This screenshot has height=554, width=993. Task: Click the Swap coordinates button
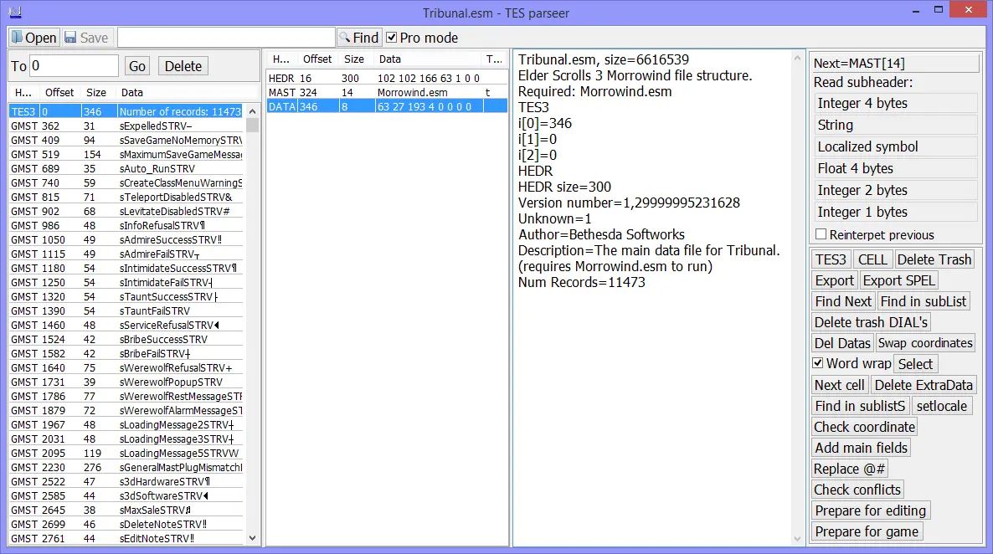(925, 343)
